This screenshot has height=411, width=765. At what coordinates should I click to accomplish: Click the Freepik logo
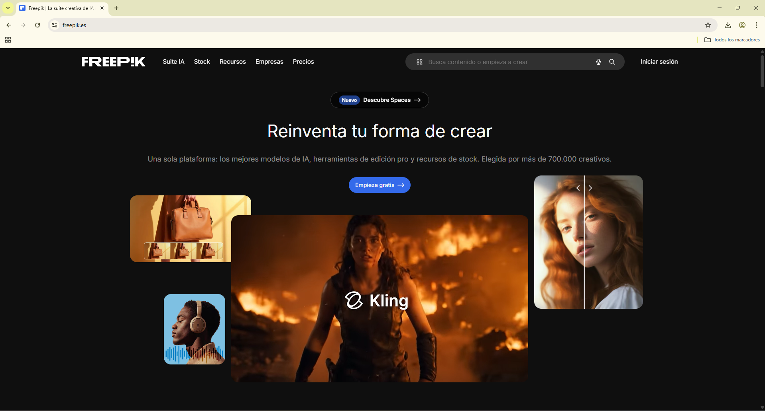tap(113, 62)
